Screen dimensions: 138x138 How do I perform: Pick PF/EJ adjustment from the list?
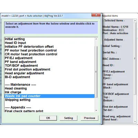[49, 58]
